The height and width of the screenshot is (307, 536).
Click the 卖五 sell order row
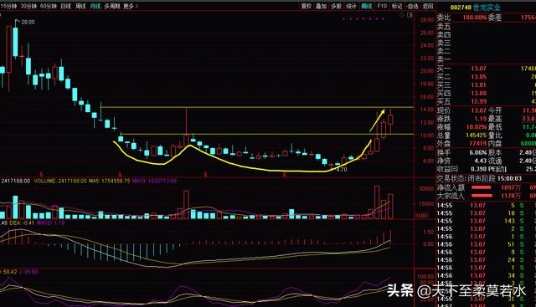point(486,26)
